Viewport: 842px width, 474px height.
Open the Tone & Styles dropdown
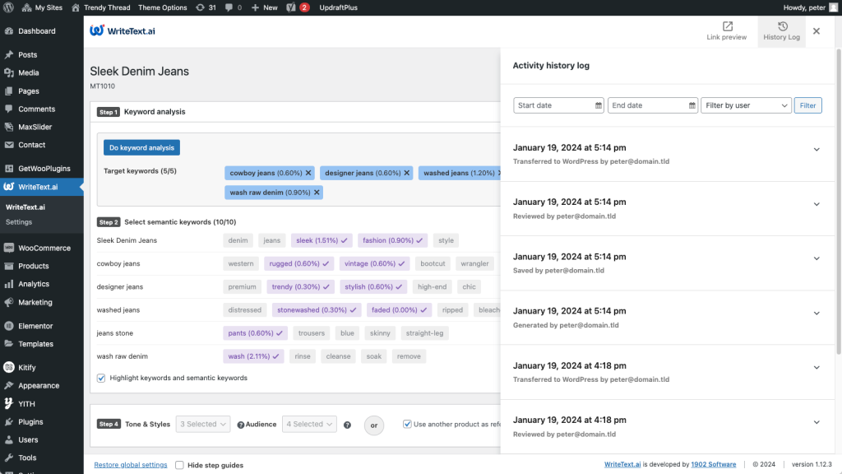[x=204, y=425]
